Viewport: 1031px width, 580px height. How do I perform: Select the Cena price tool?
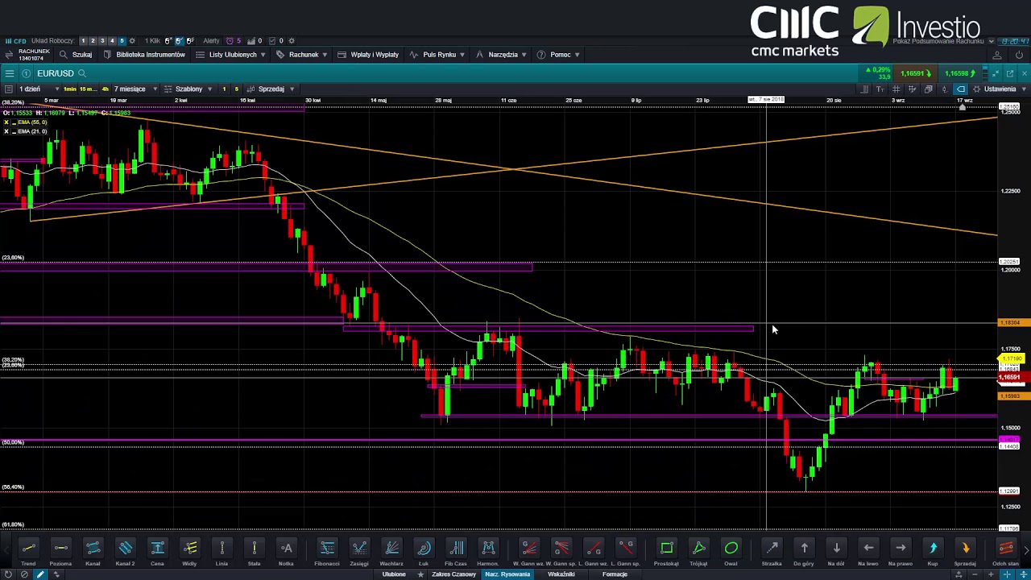pos(157,552)
